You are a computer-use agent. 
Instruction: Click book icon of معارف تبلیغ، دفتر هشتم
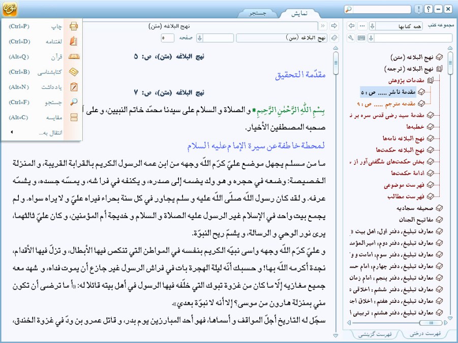[439, 313]
